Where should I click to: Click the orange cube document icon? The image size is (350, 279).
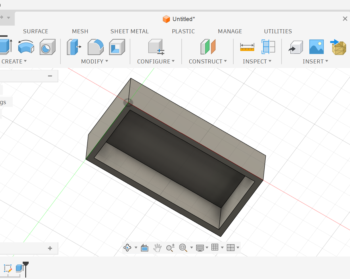pos(166,19)
